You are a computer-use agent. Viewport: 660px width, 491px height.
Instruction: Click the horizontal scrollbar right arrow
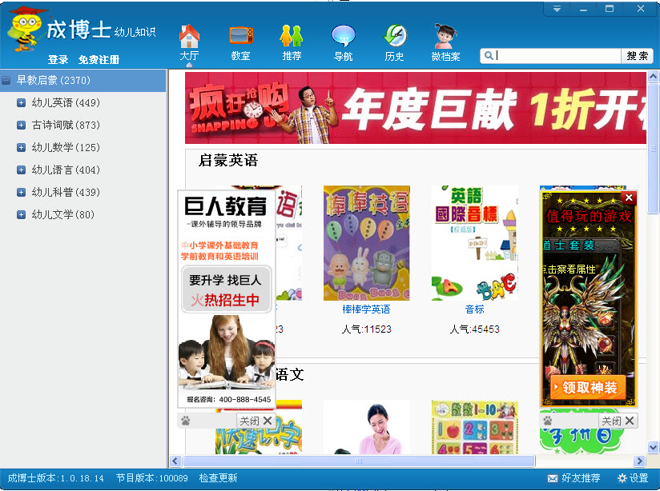click(x=639, y=461)
